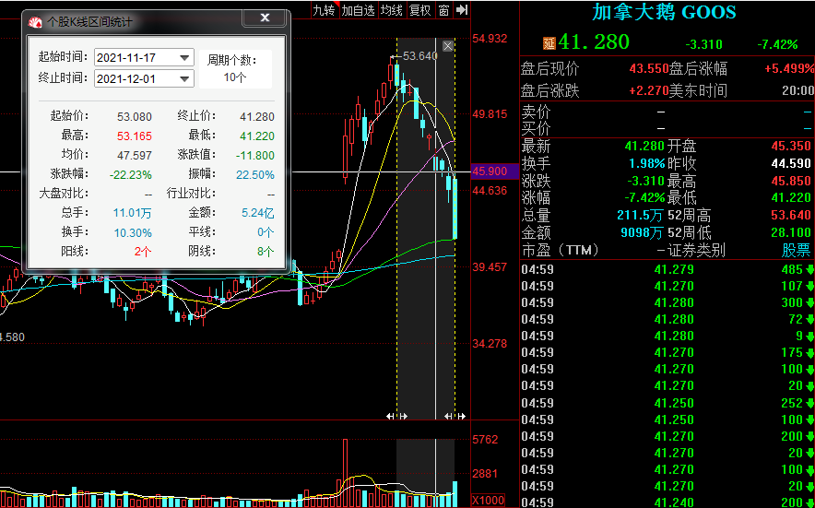
Task: Open the 九转 indicator tab
Action: 324,10
